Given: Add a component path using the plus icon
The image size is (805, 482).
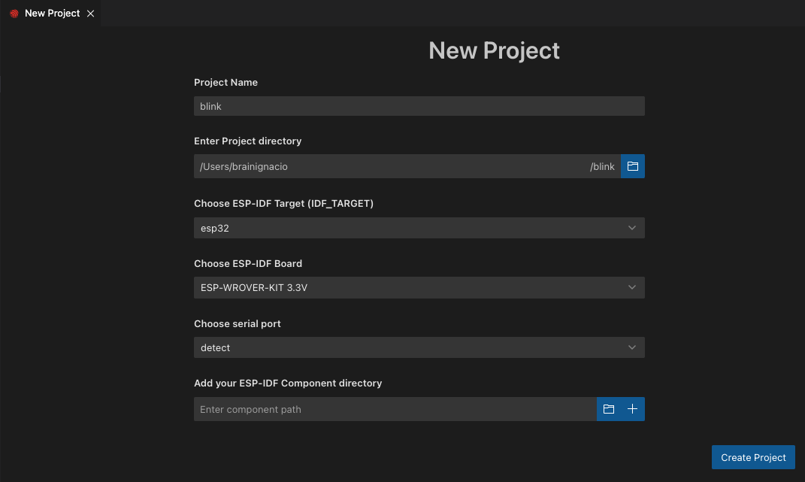Looking at the screenshot, I should pos(632,409).
